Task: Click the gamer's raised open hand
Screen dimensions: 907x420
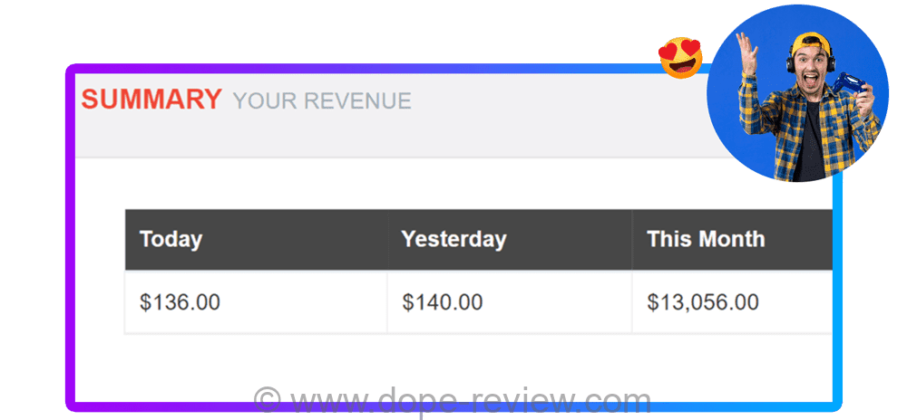Action: tap(748, 46)
